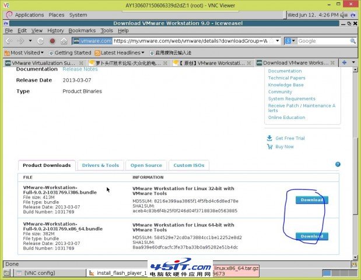
Task: Open the Chinese input method bookmark
Action: [170, 52]
